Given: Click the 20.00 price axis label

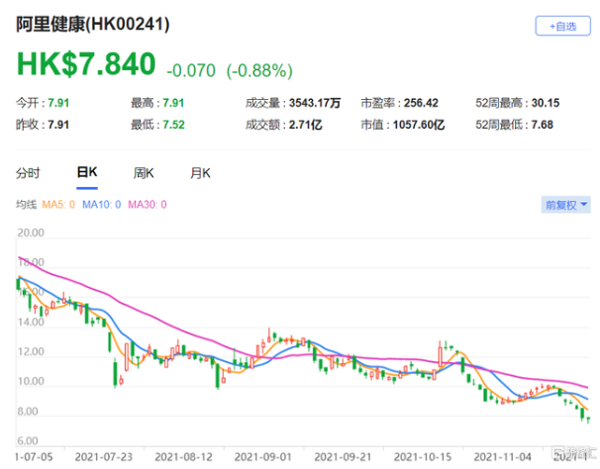Looking at the screenshot, I should [31, 233].
